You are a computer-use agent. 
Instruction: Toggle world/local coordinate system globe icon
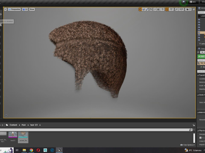[x=151, y=9]
